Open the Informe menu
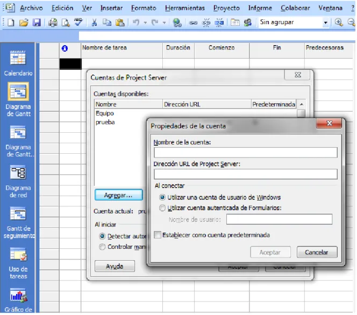The image size is (357, 315). tap(260, 8)
